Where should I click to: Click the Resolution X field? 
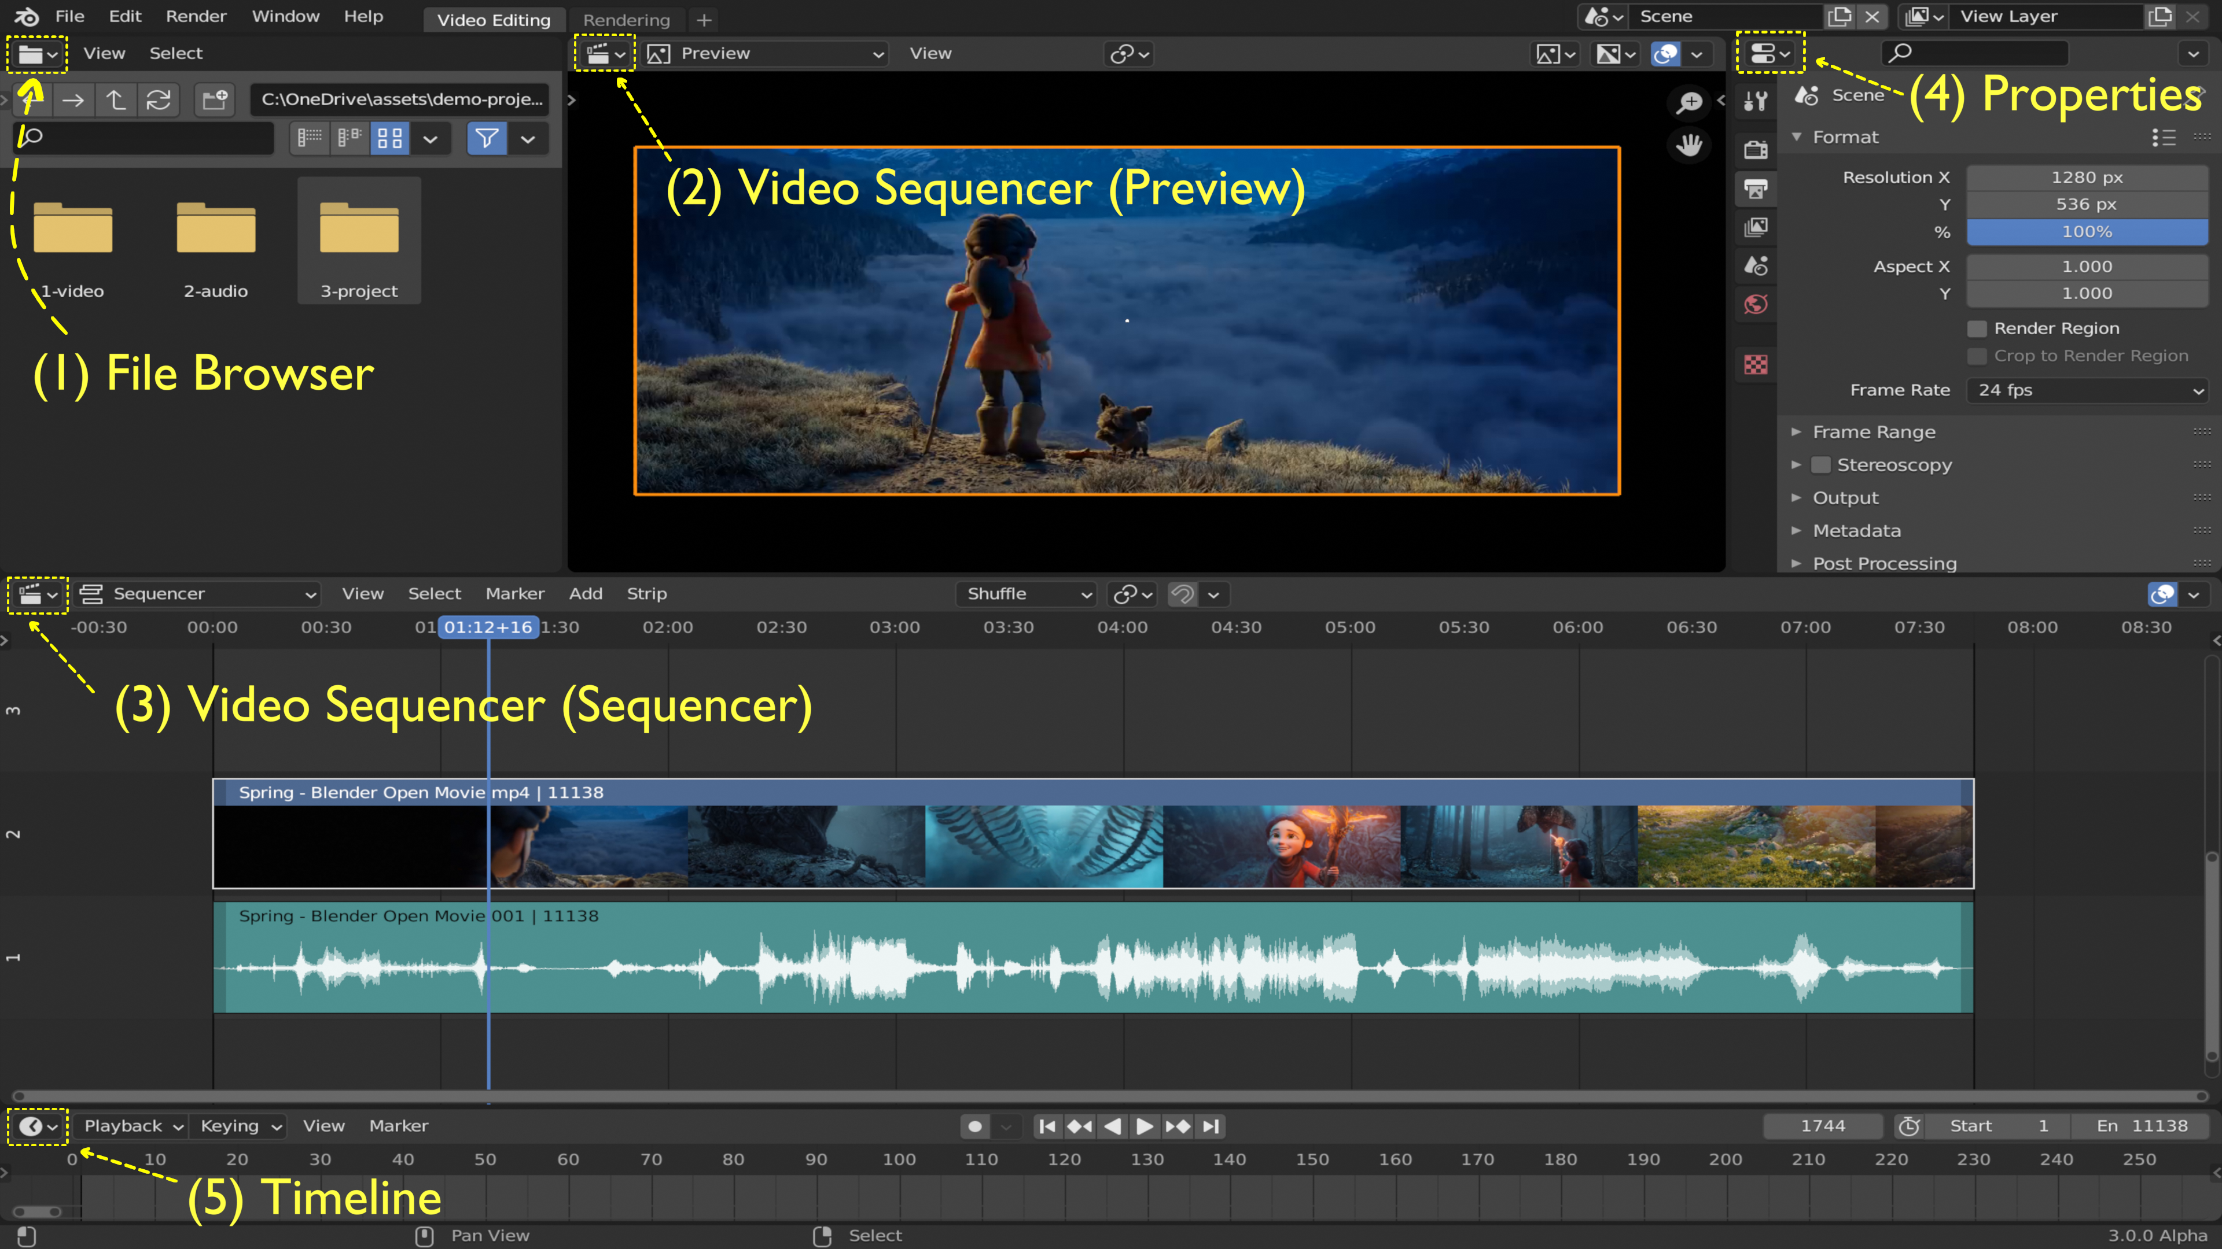coord(2087,177)
